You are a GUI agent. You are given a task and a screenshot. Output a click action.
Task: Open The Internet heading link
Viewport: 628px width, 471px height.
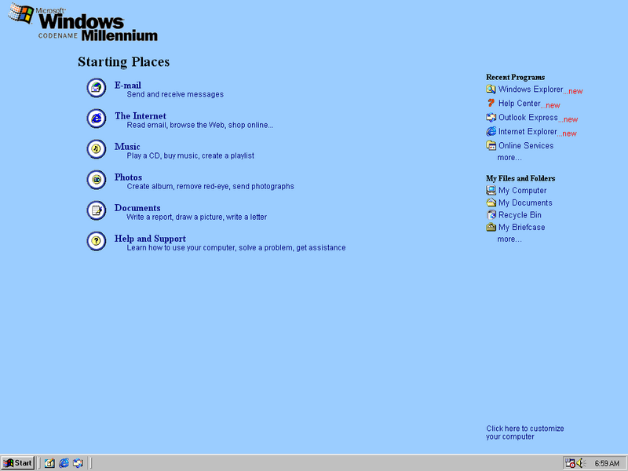click(141, 115)
